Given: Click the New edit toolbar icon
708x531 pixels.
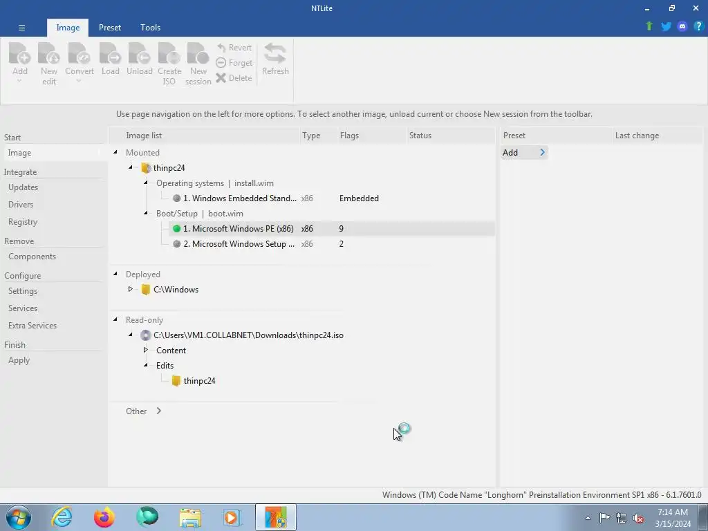Looking at the screenshot, I should pos(49,64).
